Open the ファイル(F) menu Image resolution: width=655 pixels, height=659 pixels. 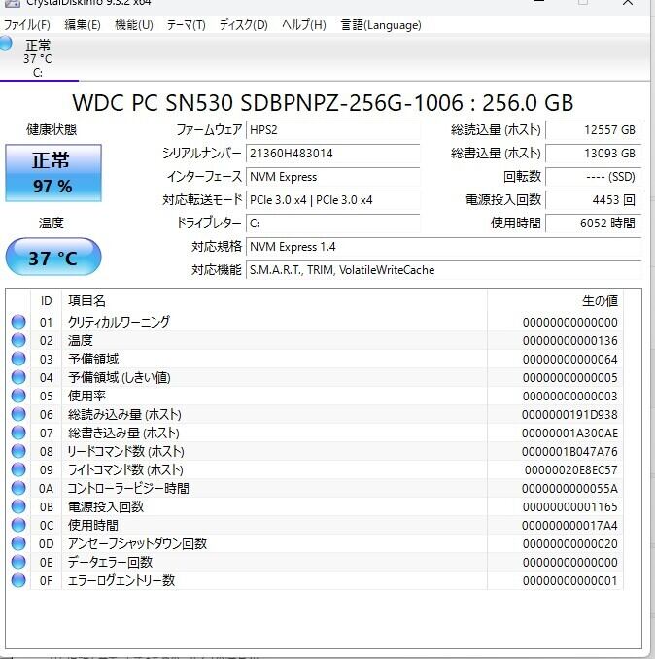(27, 25)
